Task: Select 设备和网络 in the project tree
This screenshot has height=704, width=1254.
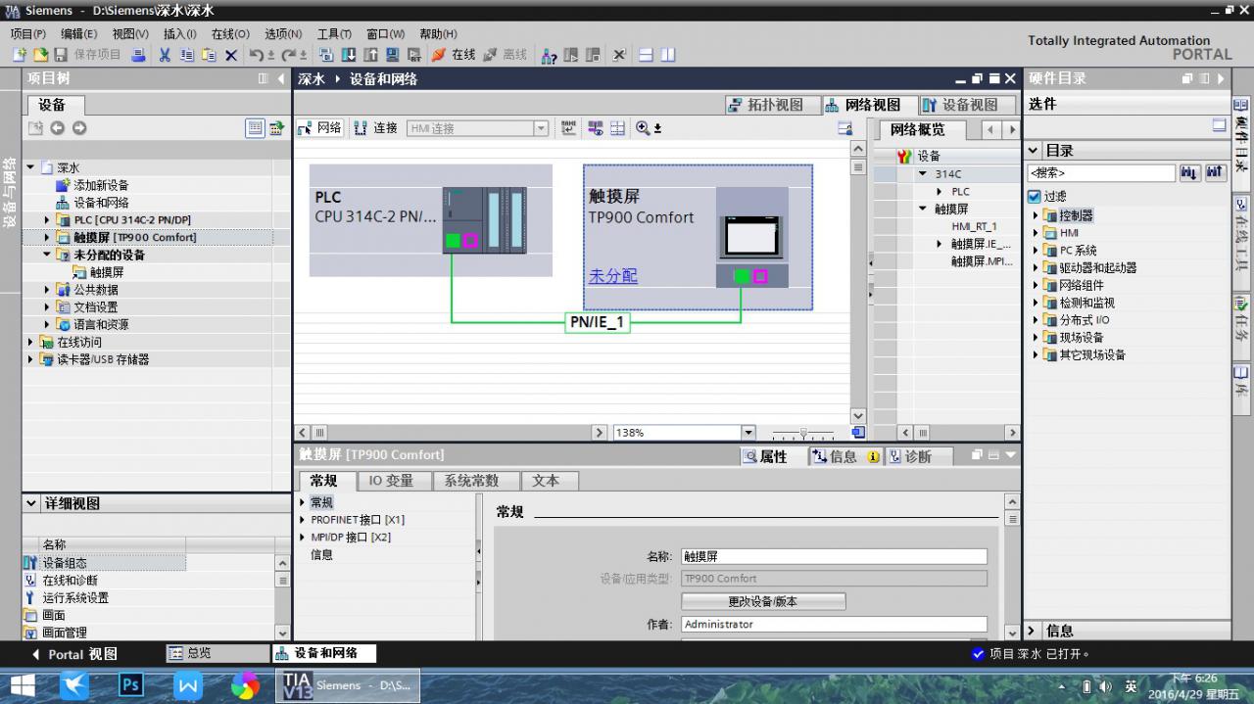Action: click(101, 203)
